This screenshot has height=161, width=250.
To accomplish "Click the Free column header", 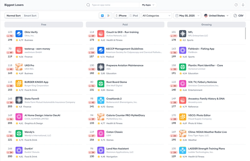I will [44, 25].
